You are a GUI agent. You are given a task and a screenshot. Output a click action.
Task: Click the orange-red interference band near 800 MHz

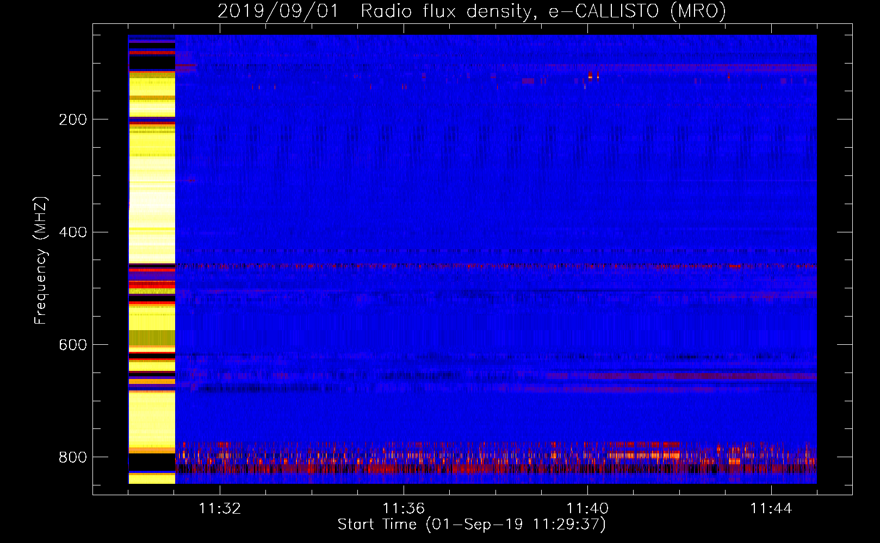point(495,459)
